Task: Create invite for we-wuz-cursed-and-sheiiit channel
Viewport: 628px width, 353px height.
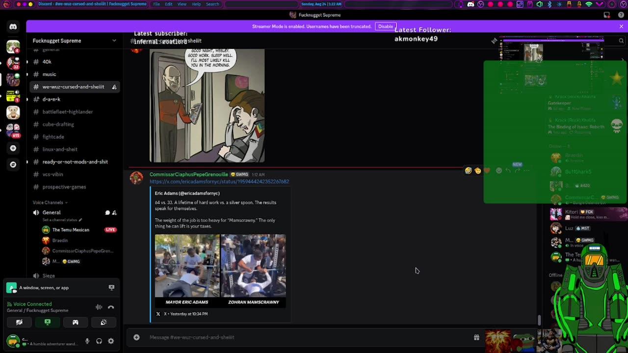Action: (x=114, y=87)
